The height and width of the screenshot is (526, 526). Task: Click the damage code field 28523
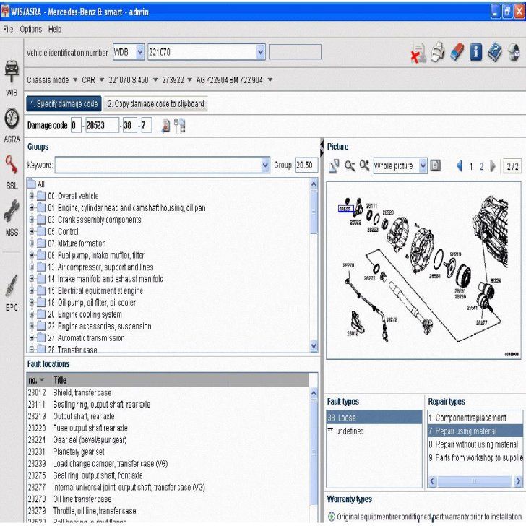click(x=102, y=125)
